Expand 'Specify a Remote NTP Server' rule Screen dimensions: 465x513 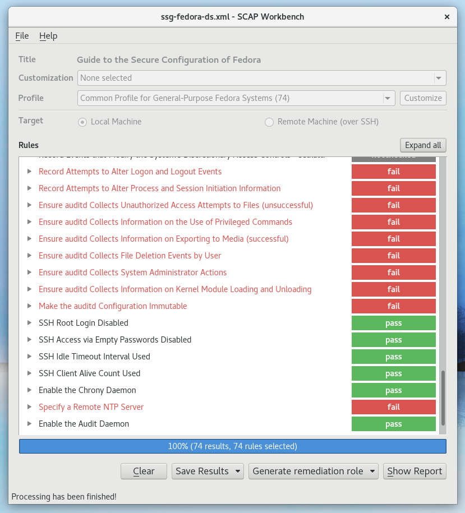(x=29, y=407)
